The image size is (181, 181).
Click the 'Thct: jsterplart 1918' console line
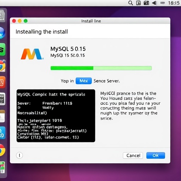click(40, 121)
